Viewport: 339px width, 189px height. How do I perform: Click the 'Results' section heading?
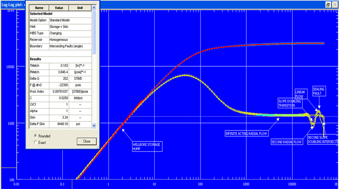pyautogui.click(x=35, y=59)
